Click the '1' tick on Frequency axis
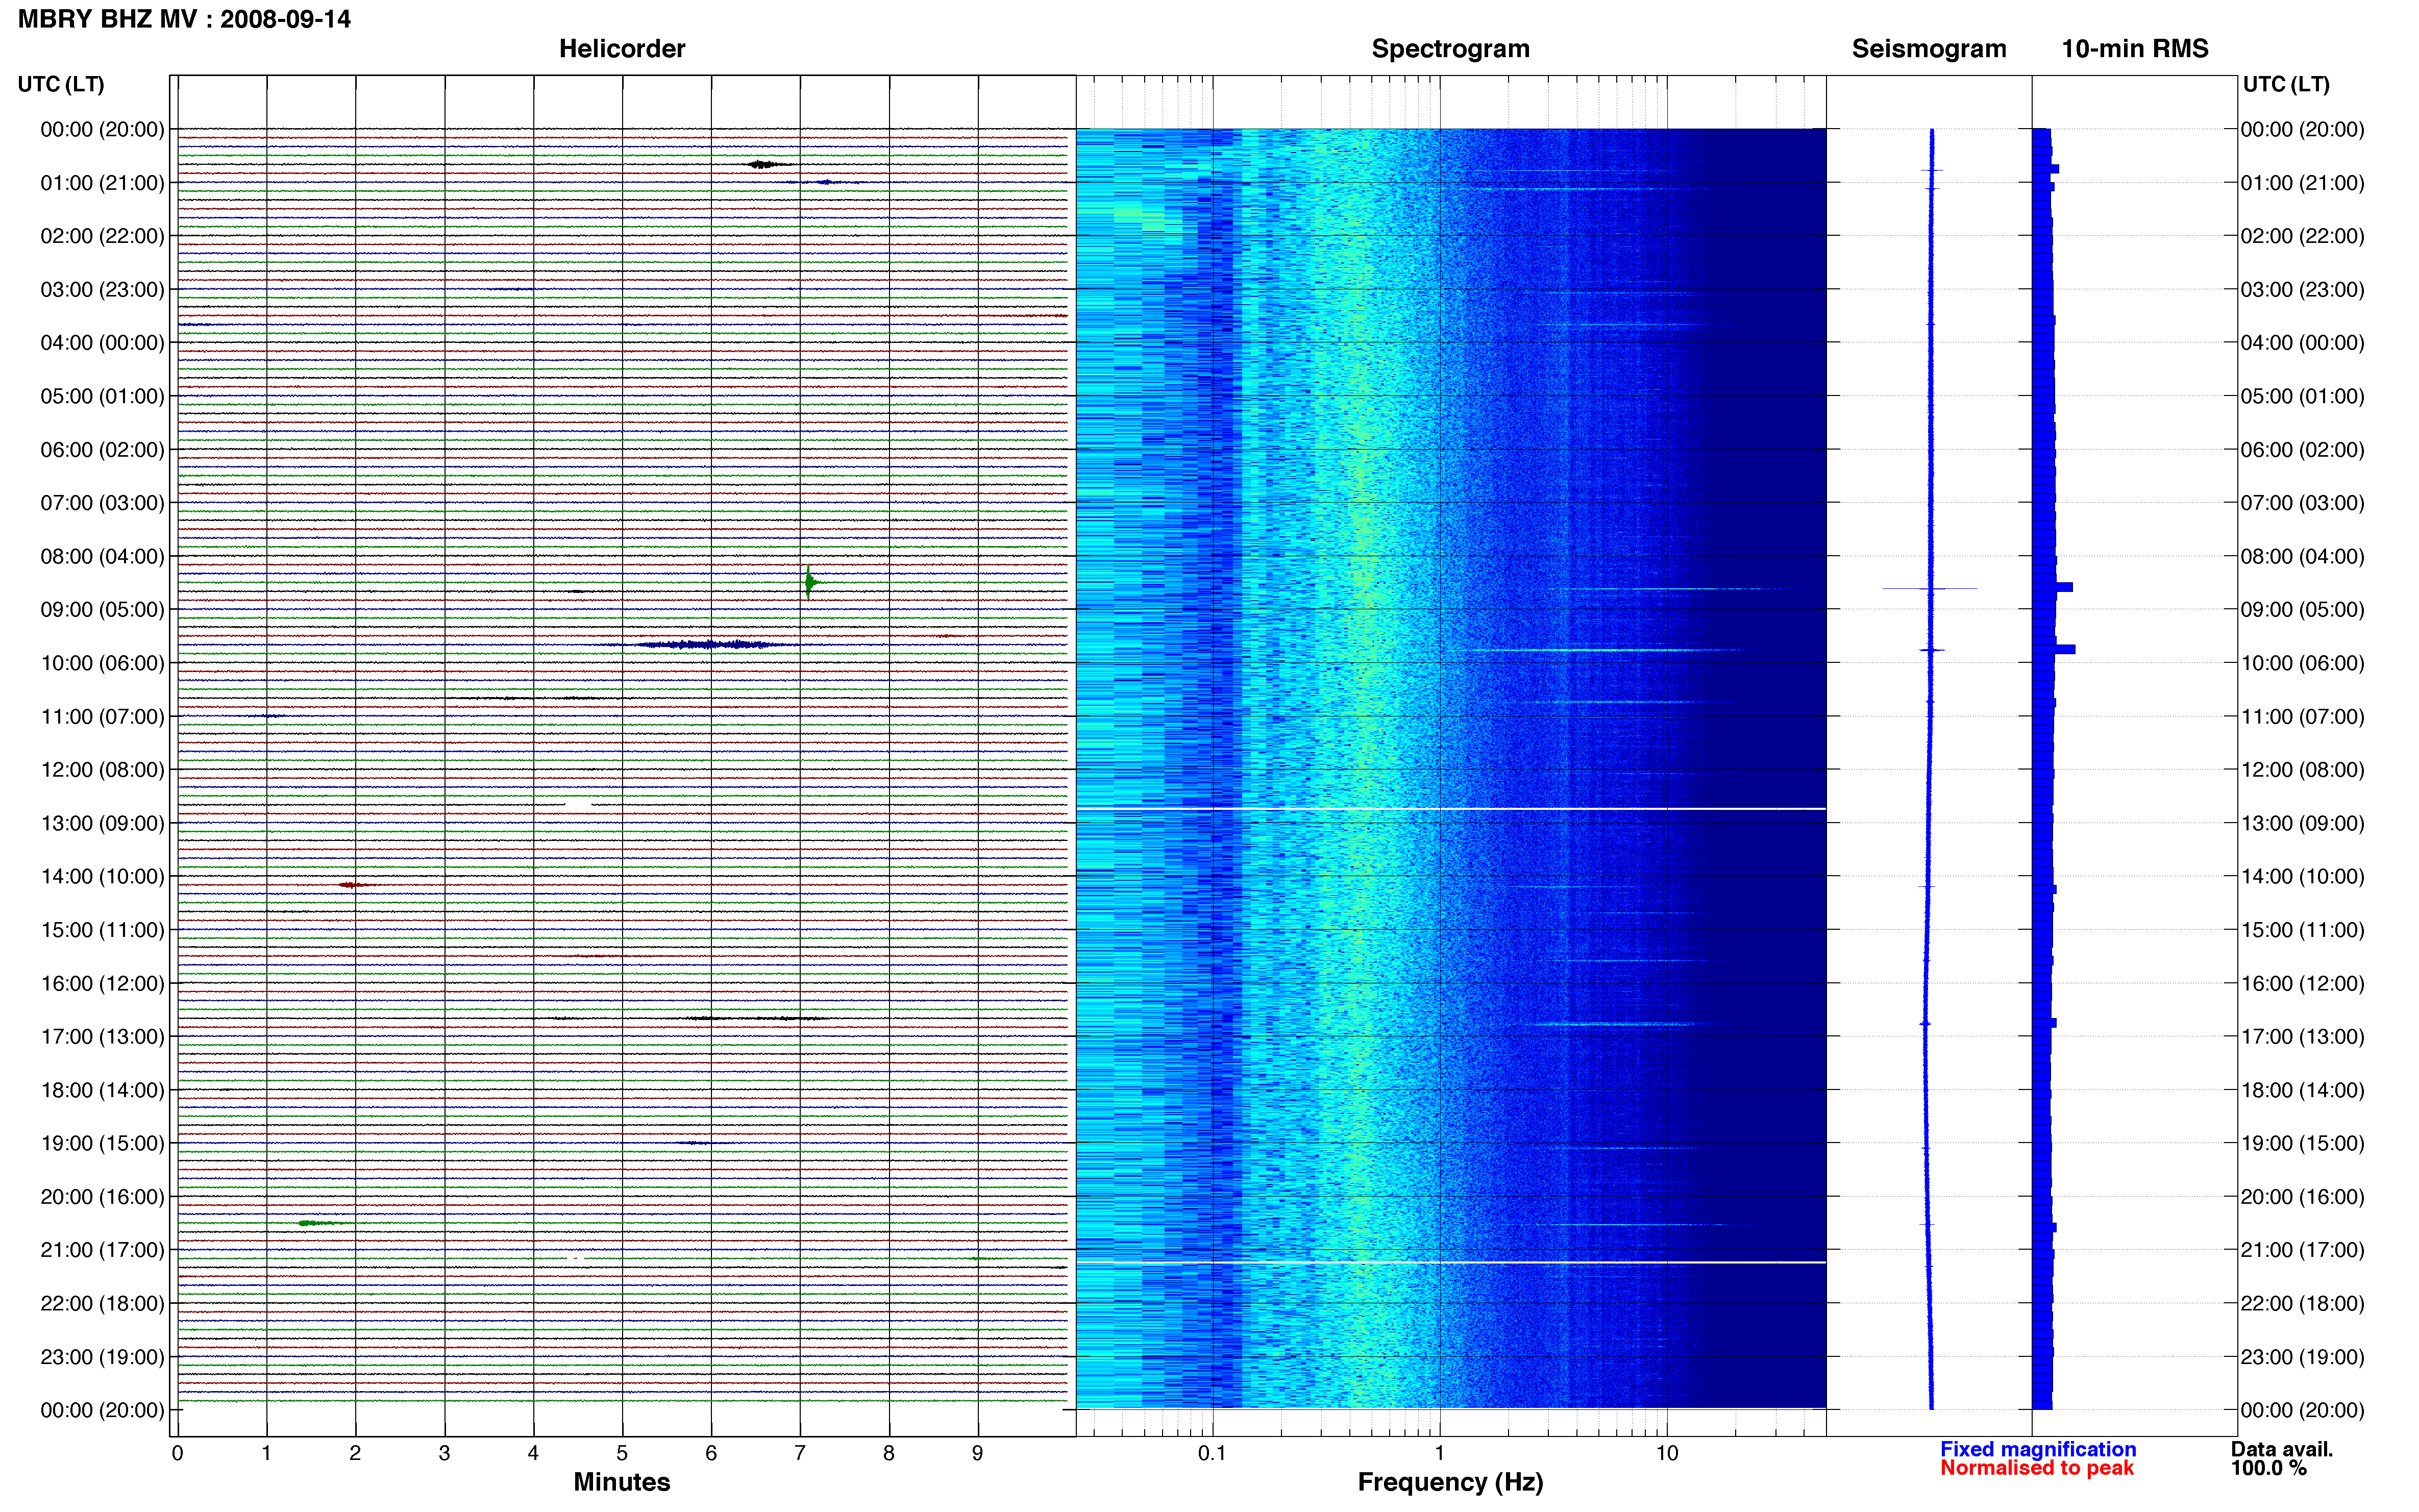This screenshot has width=2419, height=1512. [x=1439, y=1453]
